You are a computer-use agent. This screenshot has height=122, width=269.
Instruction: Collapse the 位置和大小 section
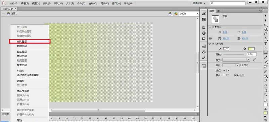coord(209,27)
